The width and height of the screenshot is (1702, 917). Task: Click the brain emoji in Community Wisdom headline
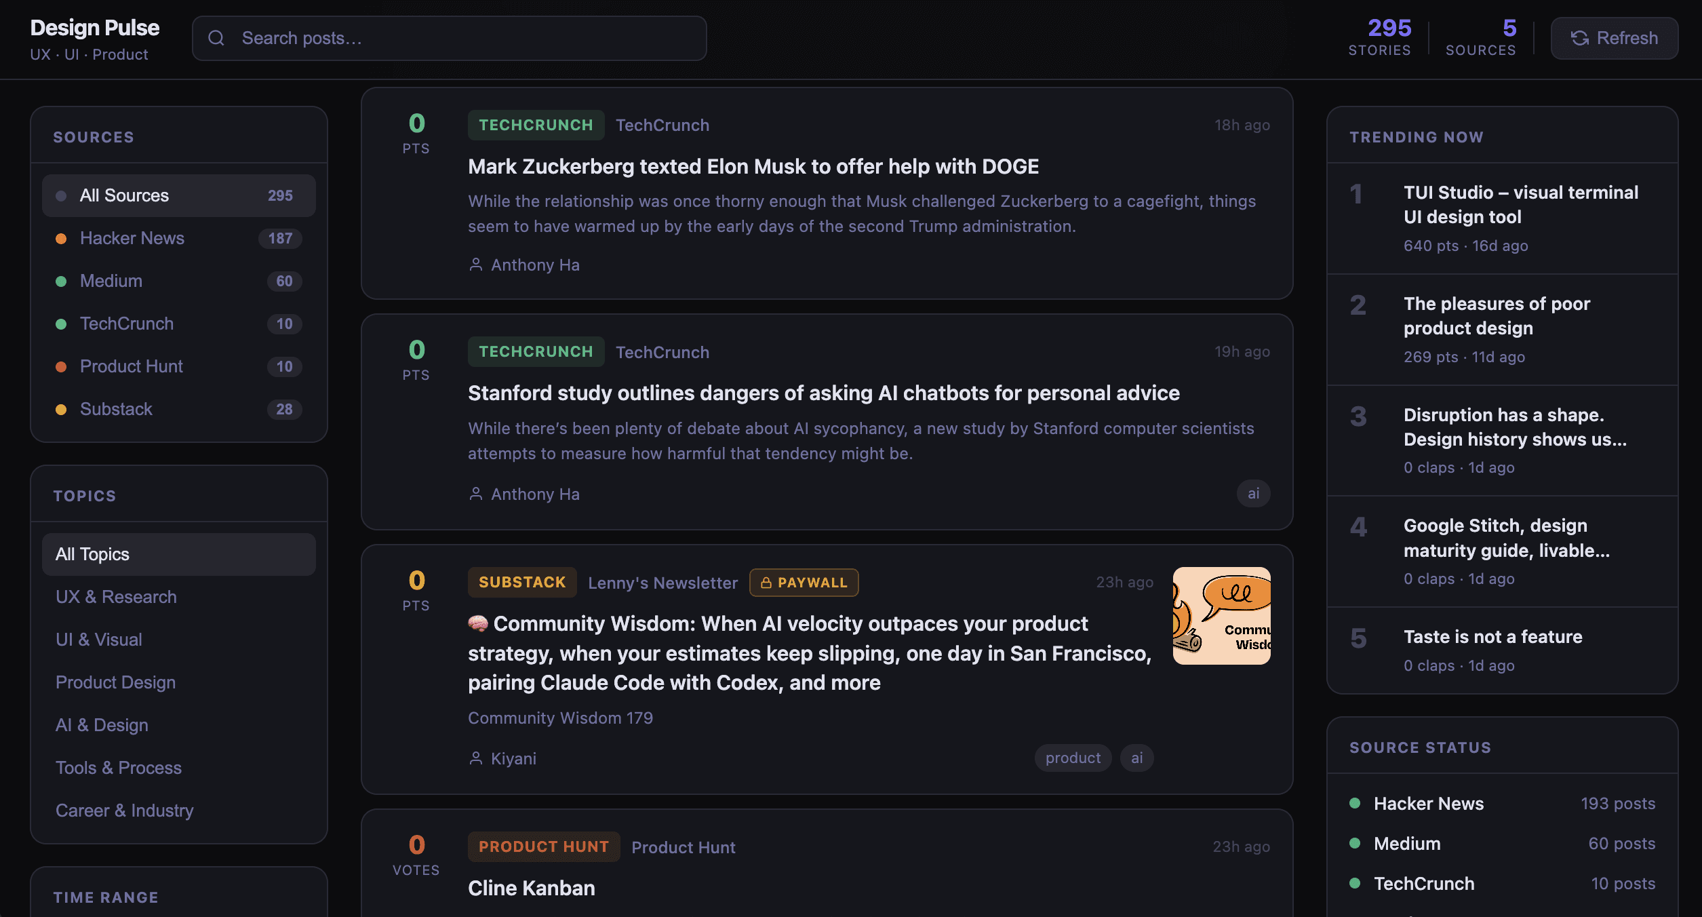pyautogui.click(x=478, y=623)
